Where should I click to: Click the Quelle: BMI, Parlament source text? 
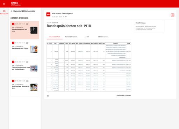124,95
